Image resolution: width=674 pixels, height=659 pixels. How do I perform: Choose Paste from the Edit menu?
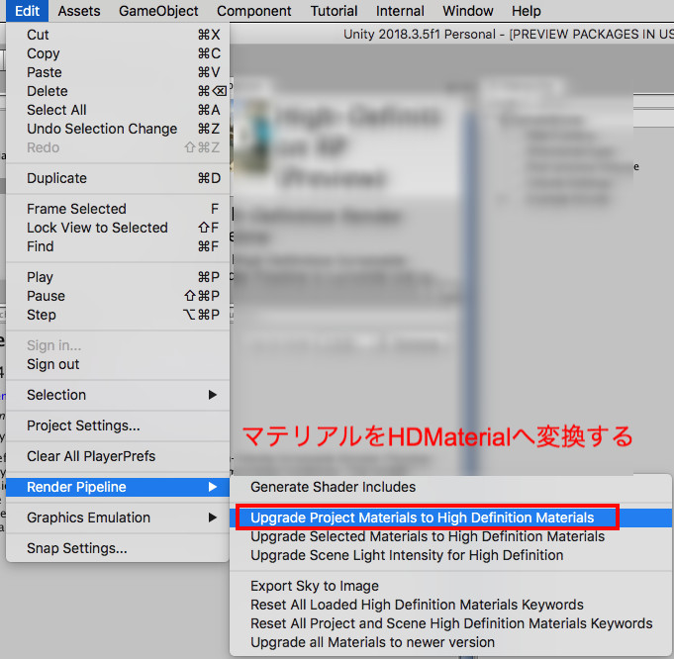pos(118,72)
